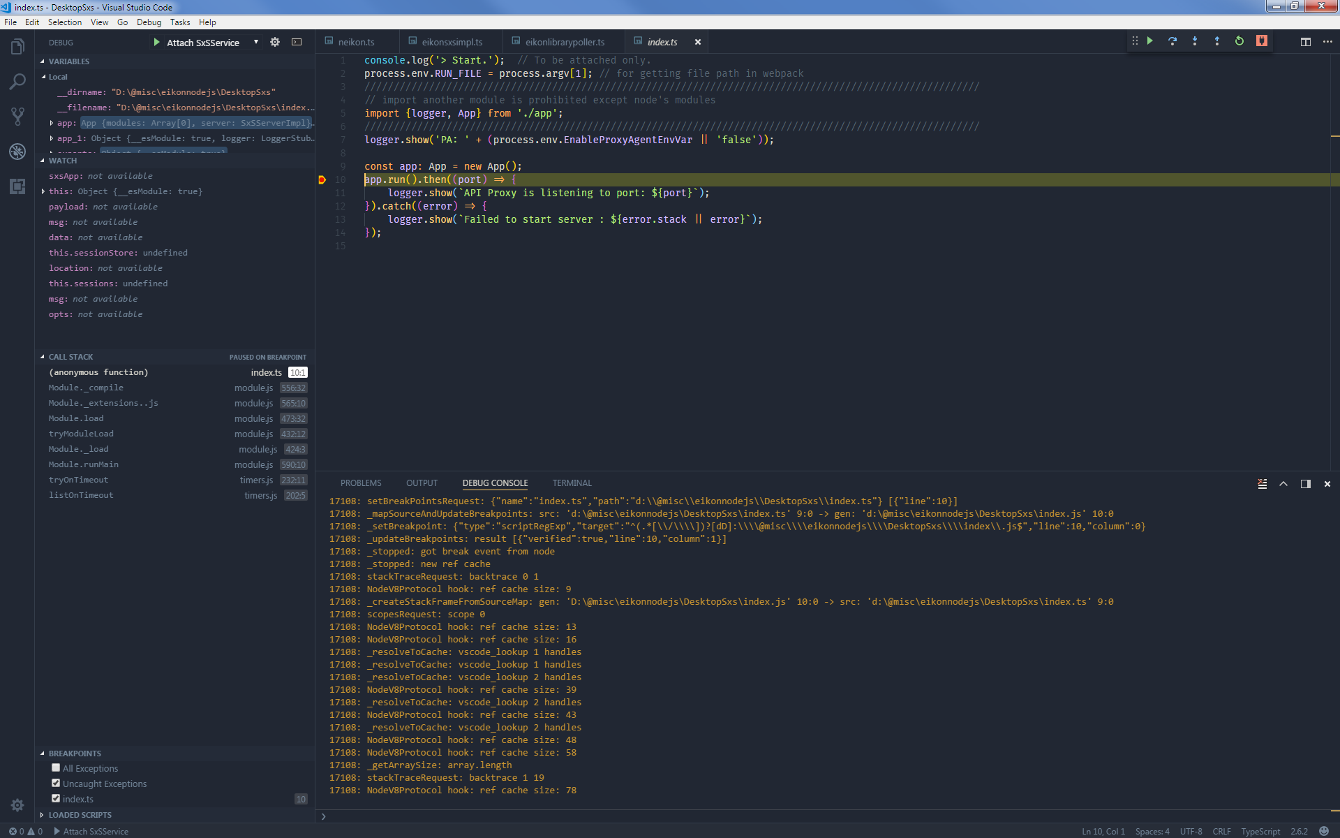Image resolution: width=1340 pixels, height=838 pixels.
Task: Disconnect the debugger using the red plug icon
Action: pos(1260,41)
